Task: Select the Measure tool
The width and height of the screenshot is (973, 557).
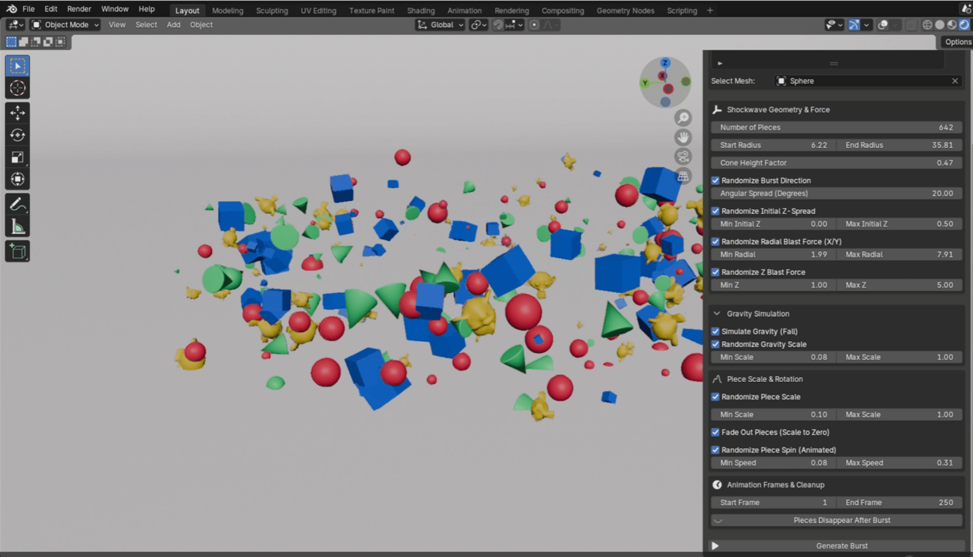Action: click(18, 226)
